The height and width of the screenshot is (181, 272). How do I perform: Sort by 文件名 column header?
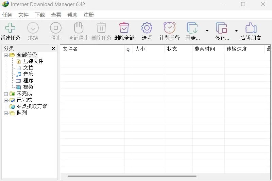(x=92, y=49)
